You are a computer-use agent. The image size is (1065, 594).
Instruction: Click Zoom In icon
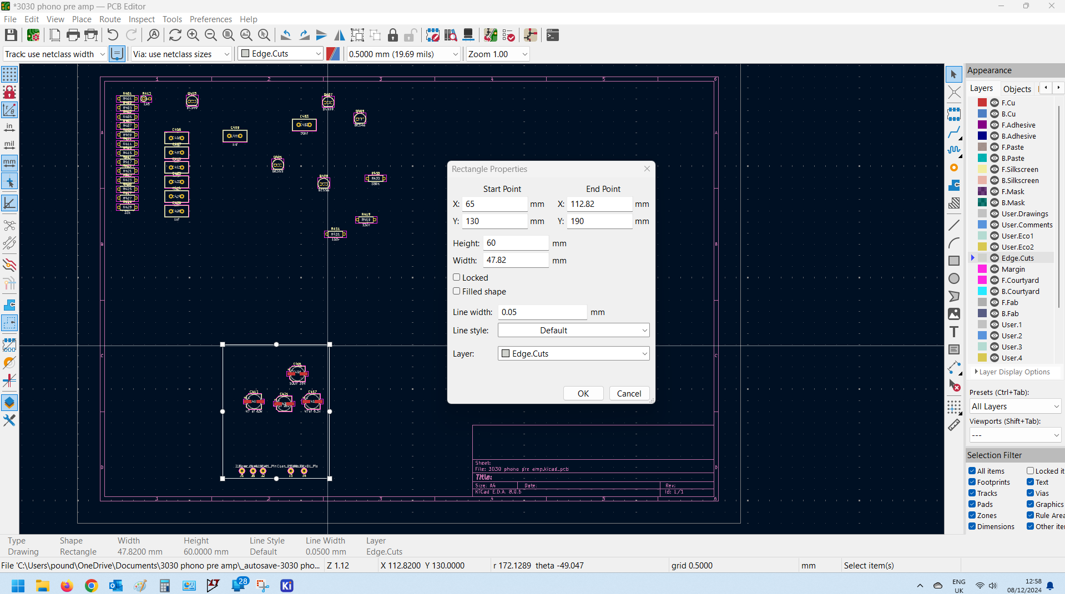click(193, 35)
